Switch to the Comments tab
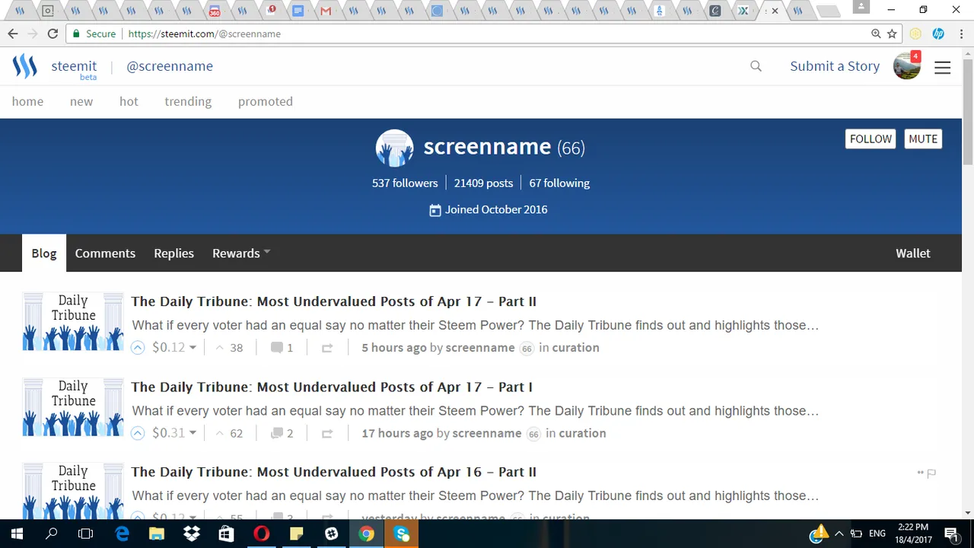The height and width of the screenshot is (548, 974). (x=105, y=253)
